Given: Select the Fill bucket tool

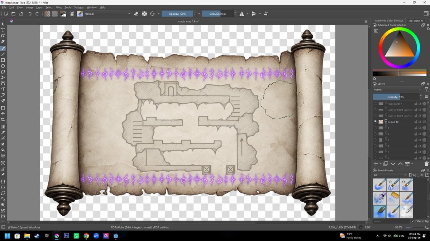Looking at the screenshot, I should [x=3, y=150].
